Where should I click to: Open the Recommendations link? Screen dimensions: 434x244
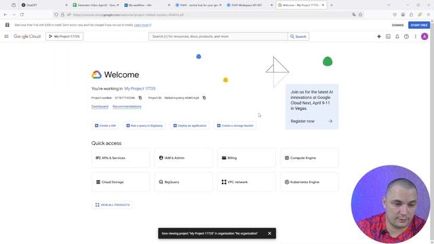pyautogui.click(x=127, y=106)
